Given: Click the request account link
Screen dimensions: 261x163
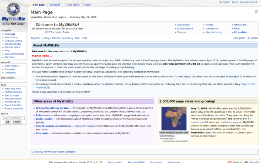Looking at the screenshot, I should click(248, 2).
